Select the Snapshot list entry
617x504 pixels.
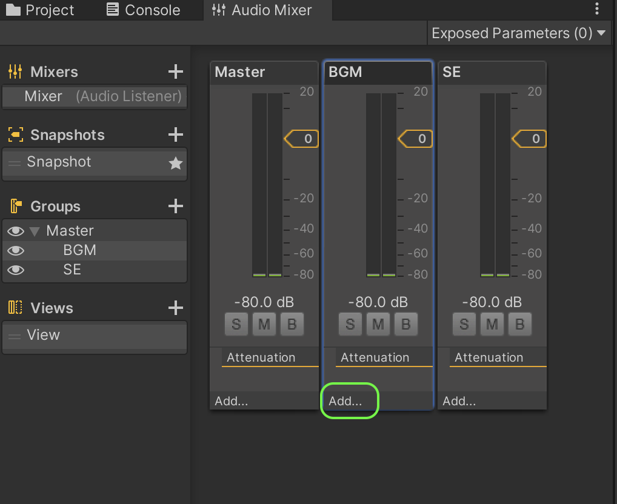click(95, 163)
